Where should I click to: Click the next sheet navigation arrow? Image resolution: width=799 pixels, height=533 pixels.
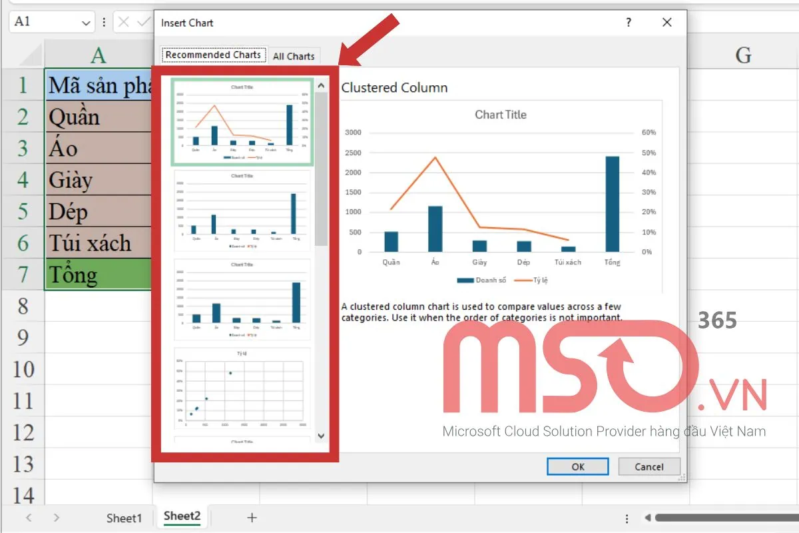(57, 517)
